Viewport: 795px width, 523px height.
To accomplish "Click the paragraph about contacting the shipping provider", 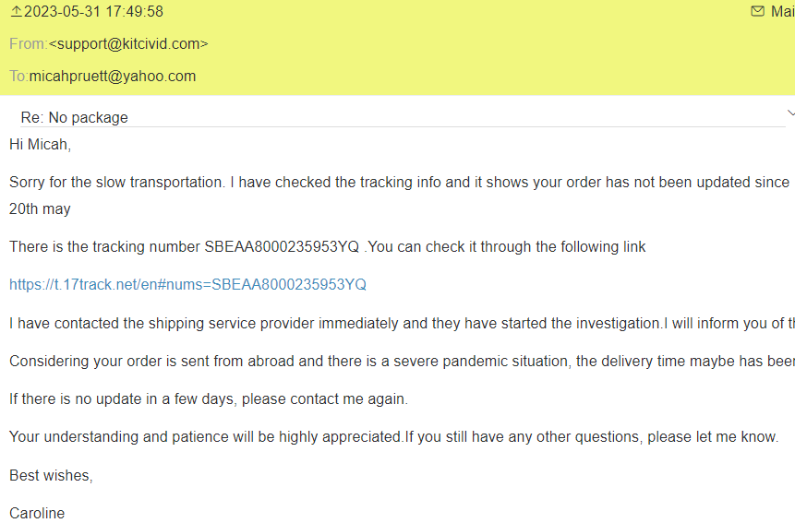I will [x=397, y=323].
